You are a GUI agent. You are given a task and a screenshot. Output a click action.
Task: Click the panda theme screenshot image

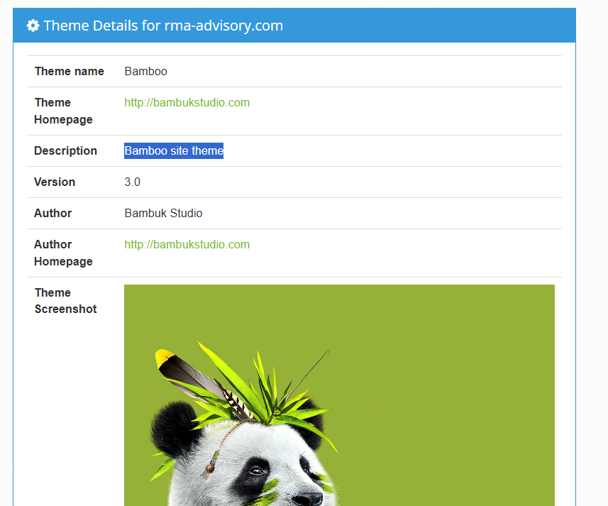(x=339, y=395)
